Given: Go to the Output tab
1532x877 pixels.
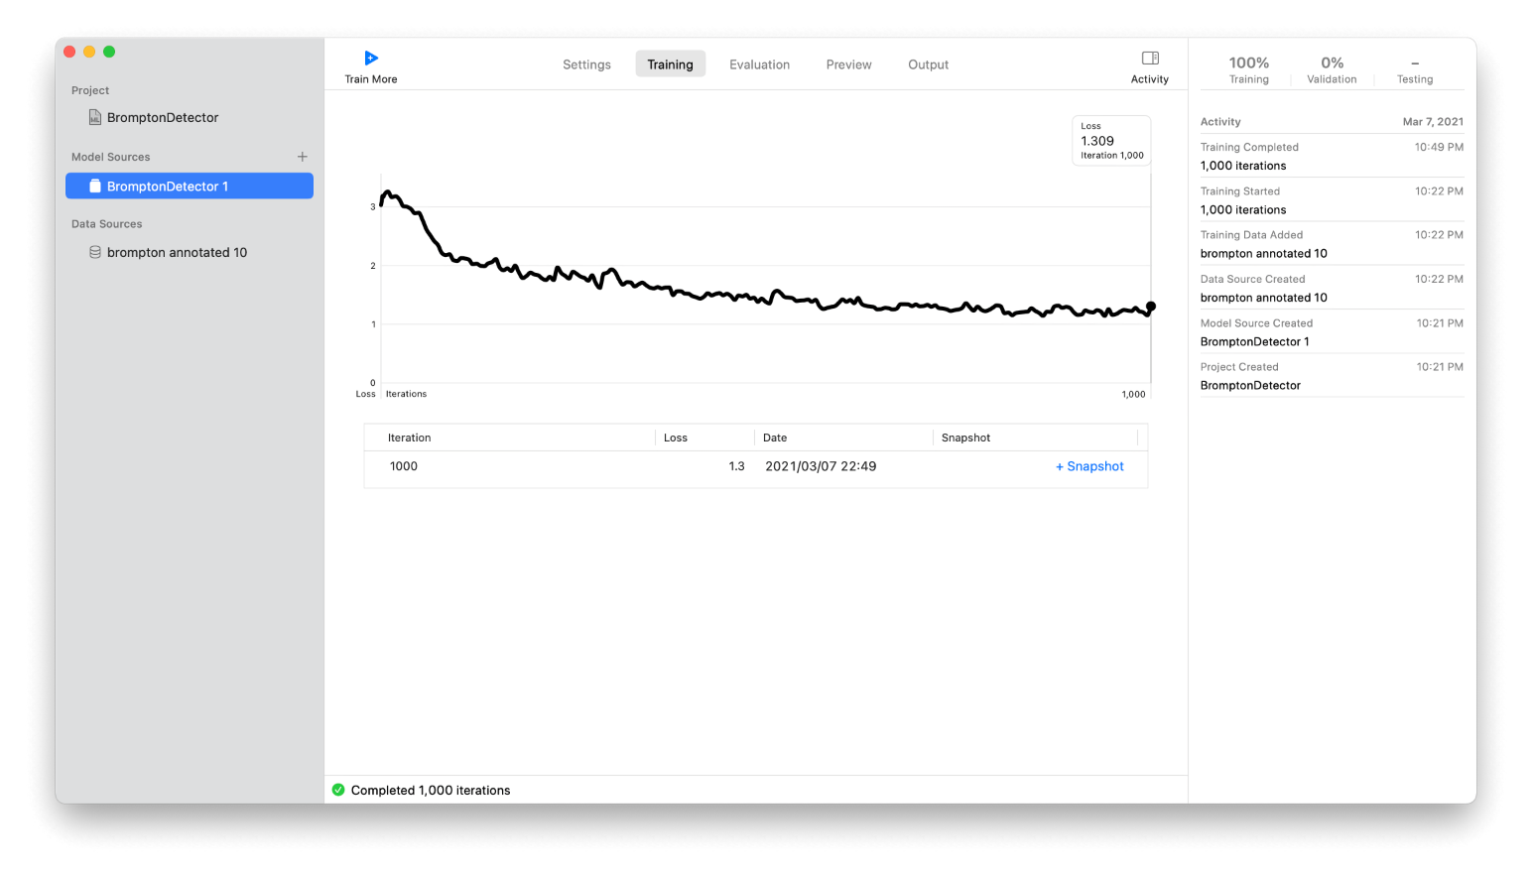Looking at the screenshot, I should pos(928,64).
